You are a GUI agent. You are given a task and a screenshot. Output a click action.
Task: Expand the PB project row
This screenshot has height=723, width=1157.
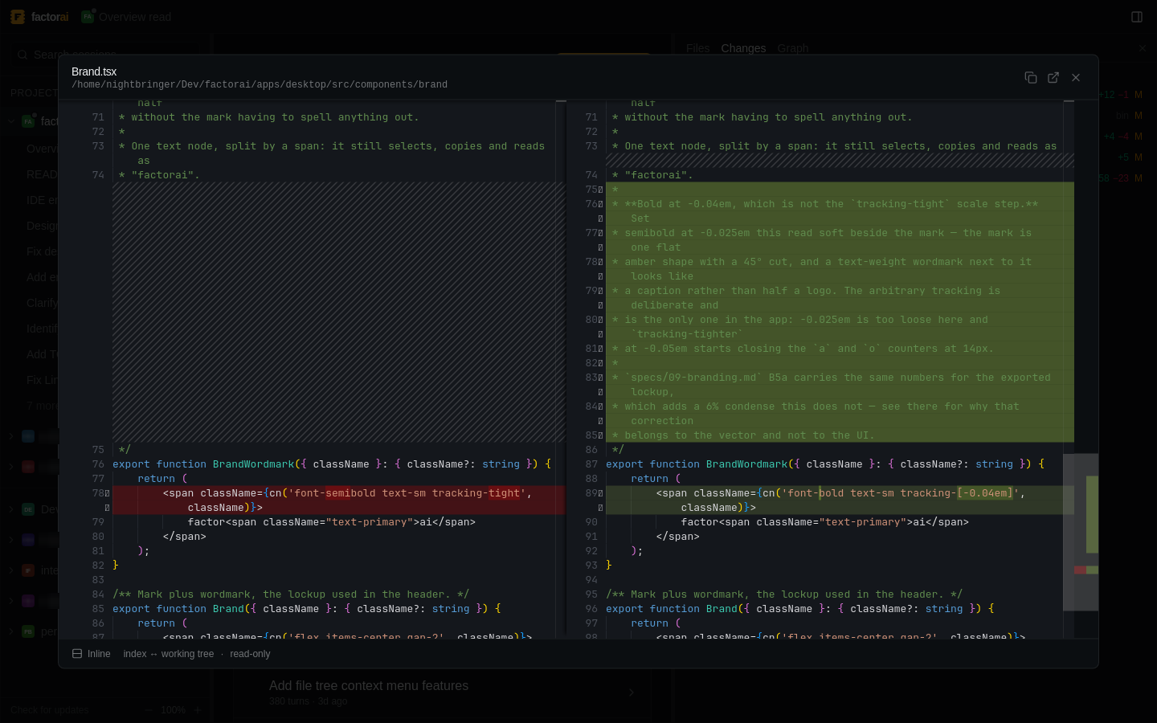[x=11, y=631]
